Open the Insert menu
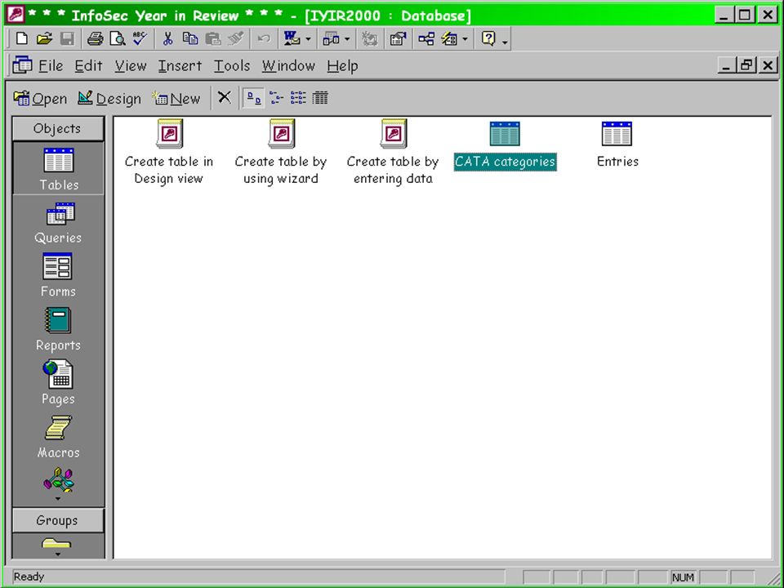 pos(180,66)
